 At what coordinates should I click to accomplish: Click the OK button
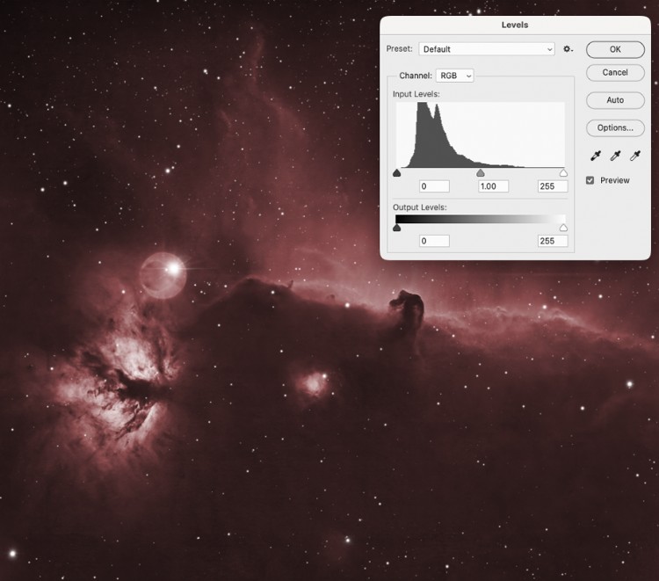615,49
